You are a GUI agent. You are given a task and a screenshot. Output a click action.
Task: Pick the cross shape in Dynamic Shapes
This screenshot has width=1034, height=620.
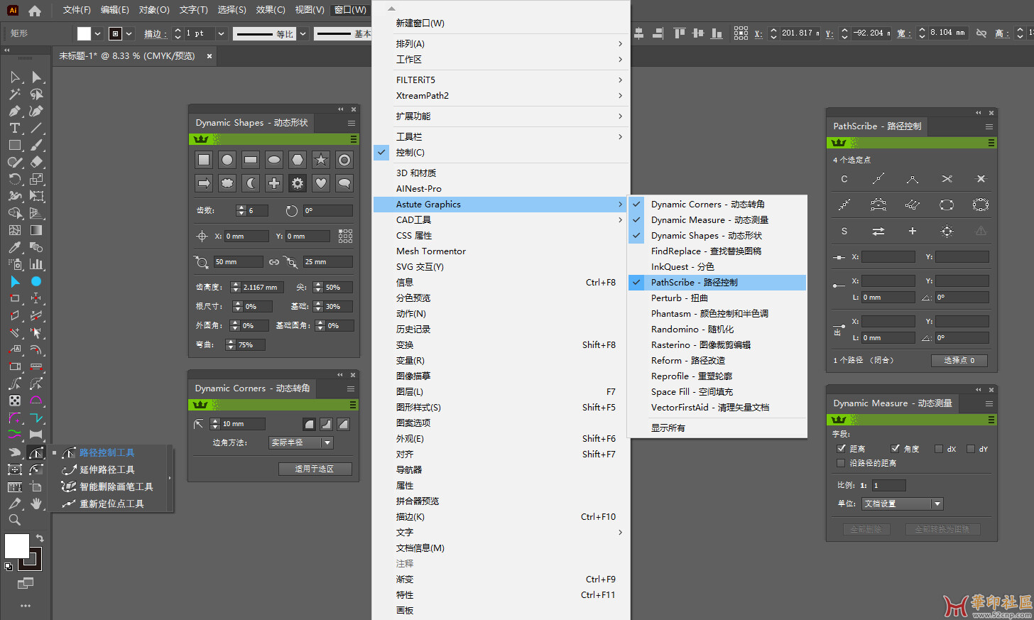[x=274, y=183]
